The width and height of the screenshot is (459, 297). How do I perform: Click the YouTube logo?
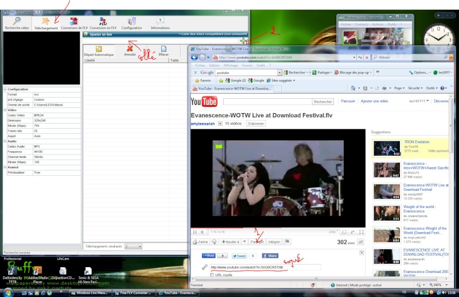[204, 102]
